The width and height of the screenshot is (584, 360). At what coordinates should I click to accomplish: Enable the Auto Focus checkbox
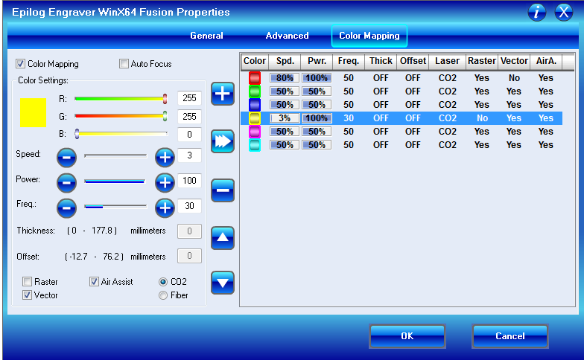click(124, 64)
